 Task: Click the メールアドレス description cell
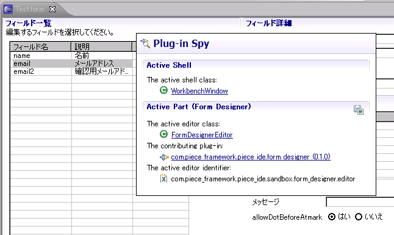coord(102,63)
